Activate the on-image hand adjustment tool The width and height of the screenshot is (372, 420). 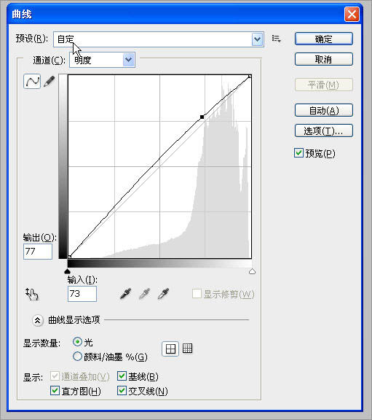click(32, 294)
